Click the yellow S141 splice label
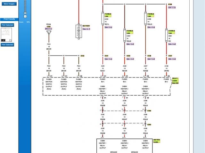The image size is (205, 153). 106,56
